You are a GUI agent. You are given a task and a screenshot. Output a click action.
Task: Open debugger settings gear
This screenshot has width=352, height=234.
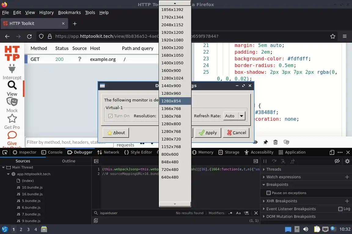point(347,161)
